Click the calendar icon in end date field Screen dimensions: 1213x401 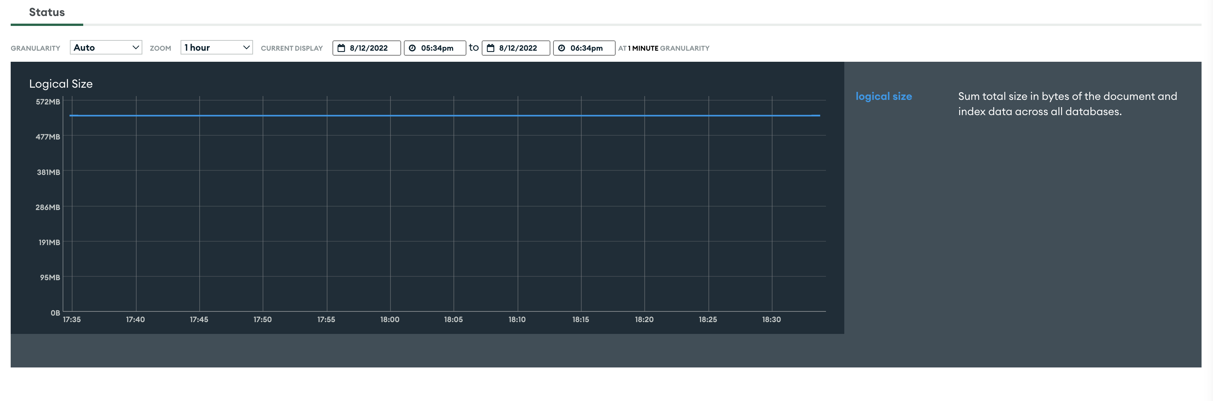pyautogui.click(x=490, y=48)
